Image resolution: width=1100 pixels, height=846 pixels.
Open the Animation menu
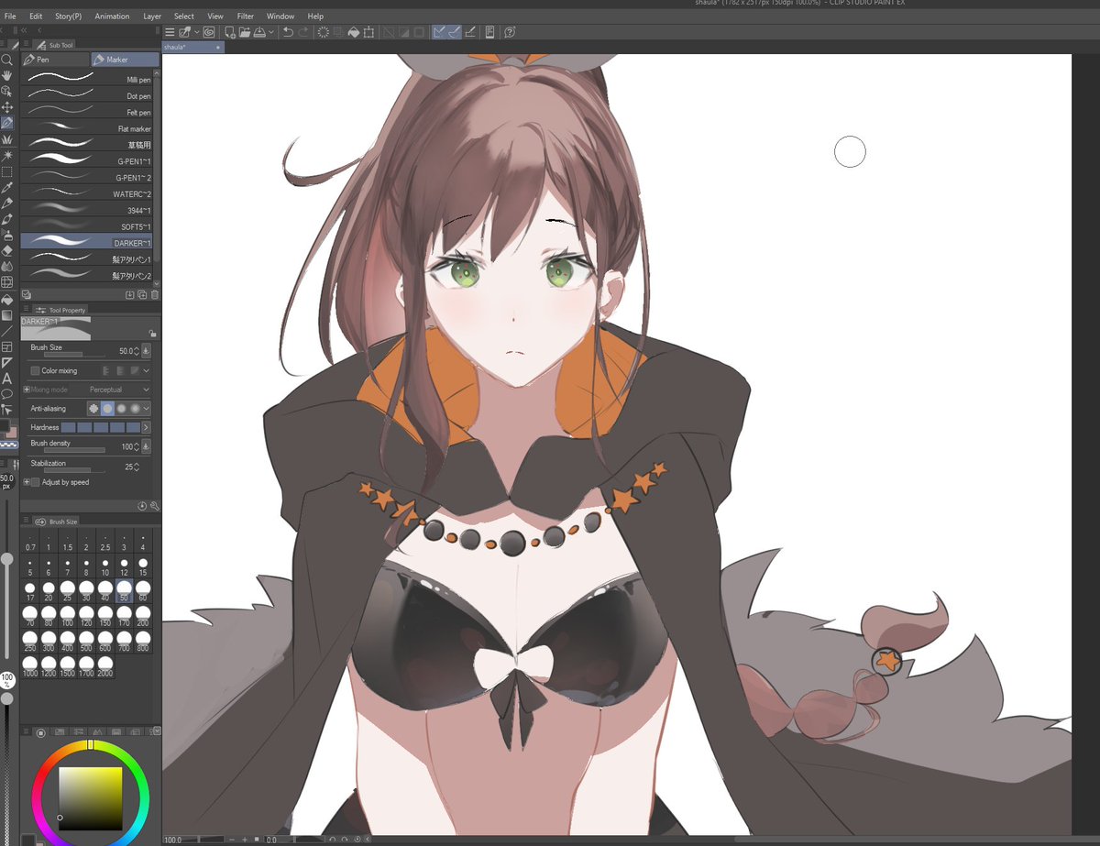[112, 16]
